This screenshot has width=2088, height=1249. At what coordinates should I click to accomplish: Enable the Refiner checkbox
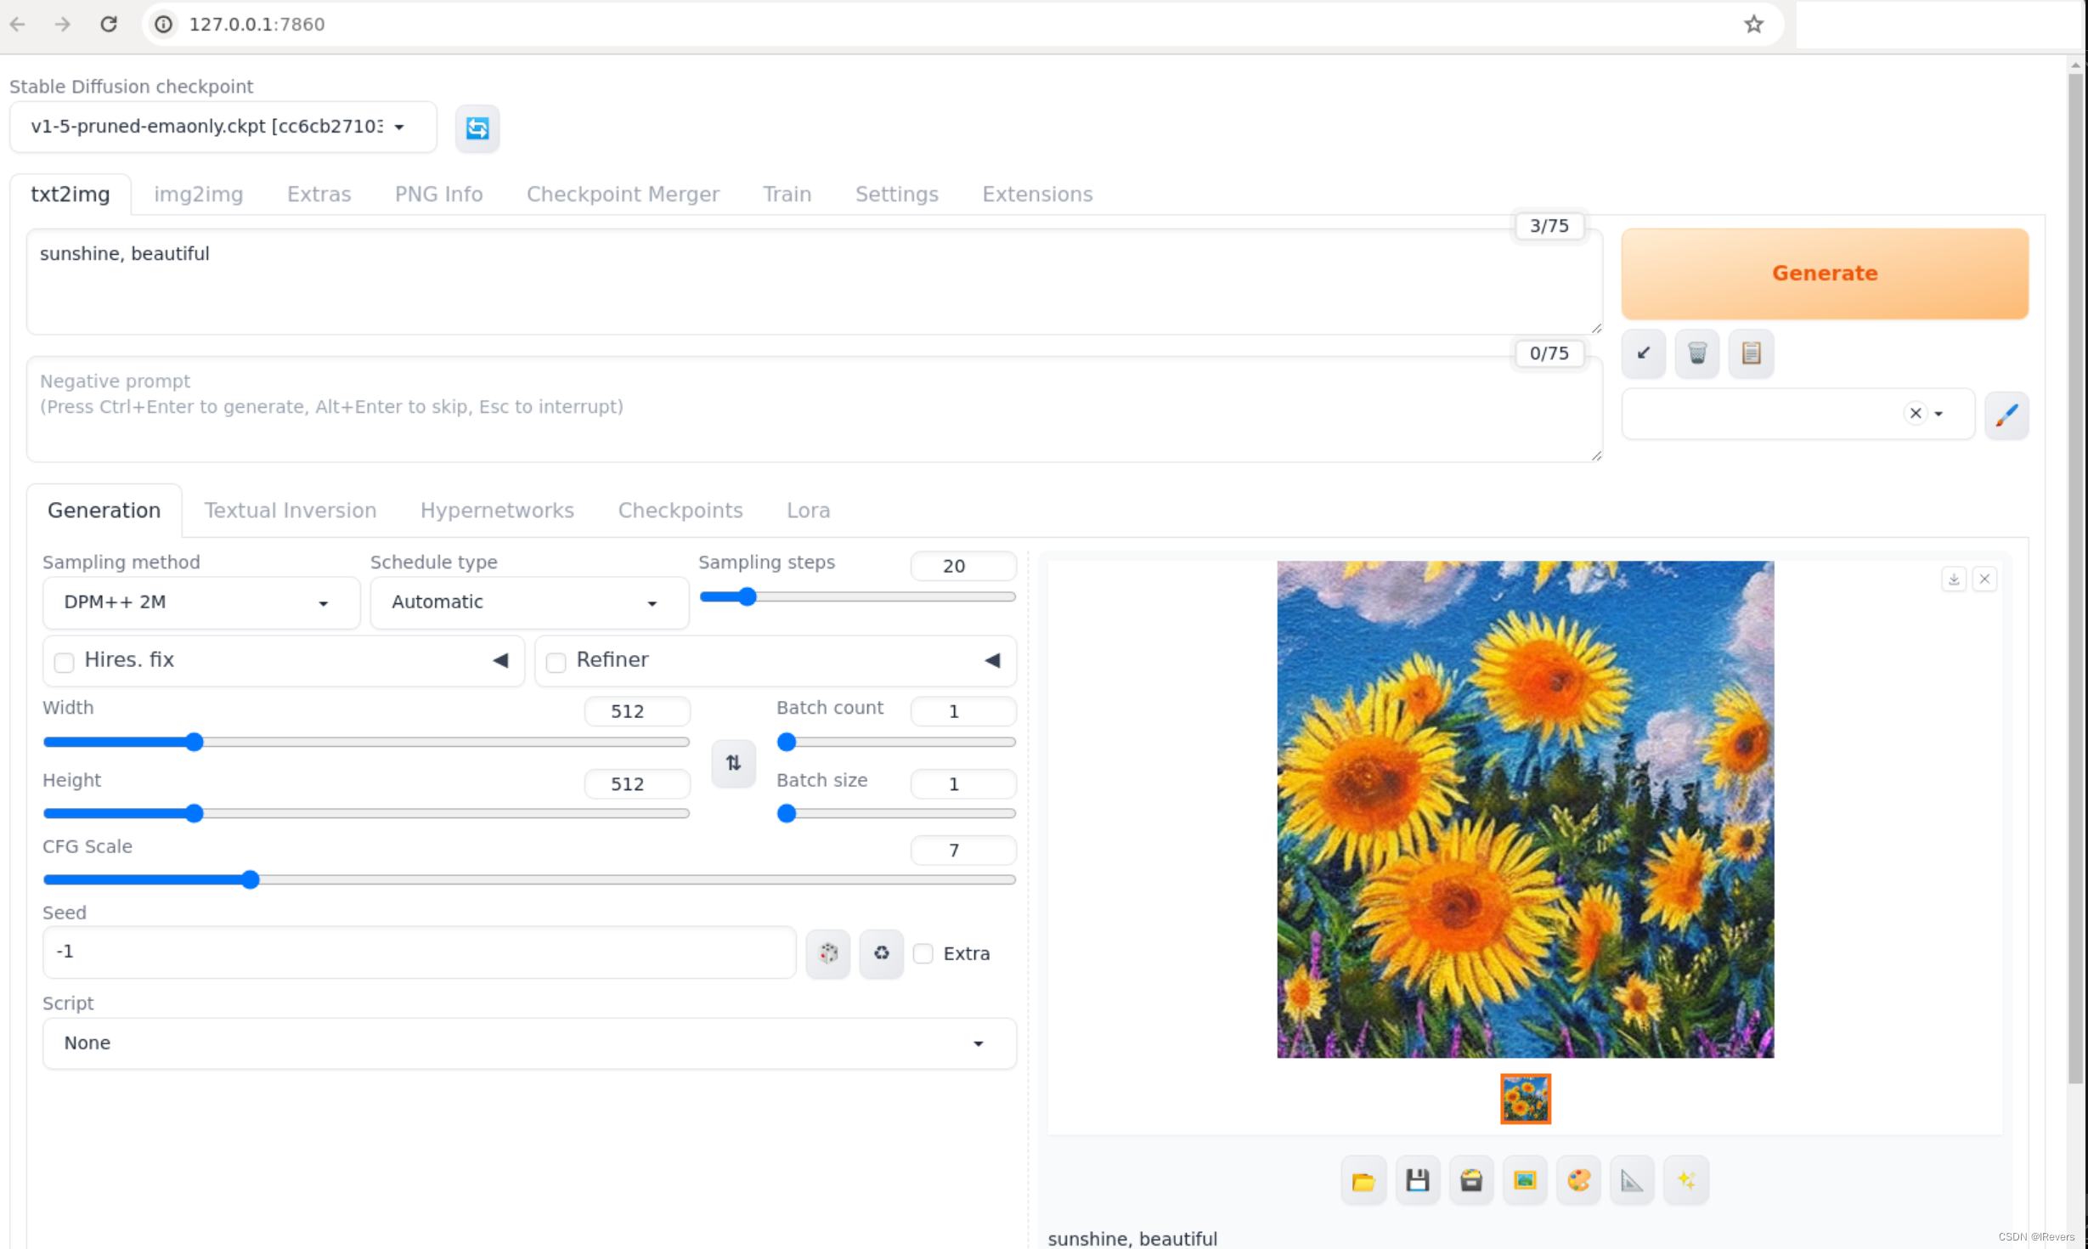tap(556, 662)
